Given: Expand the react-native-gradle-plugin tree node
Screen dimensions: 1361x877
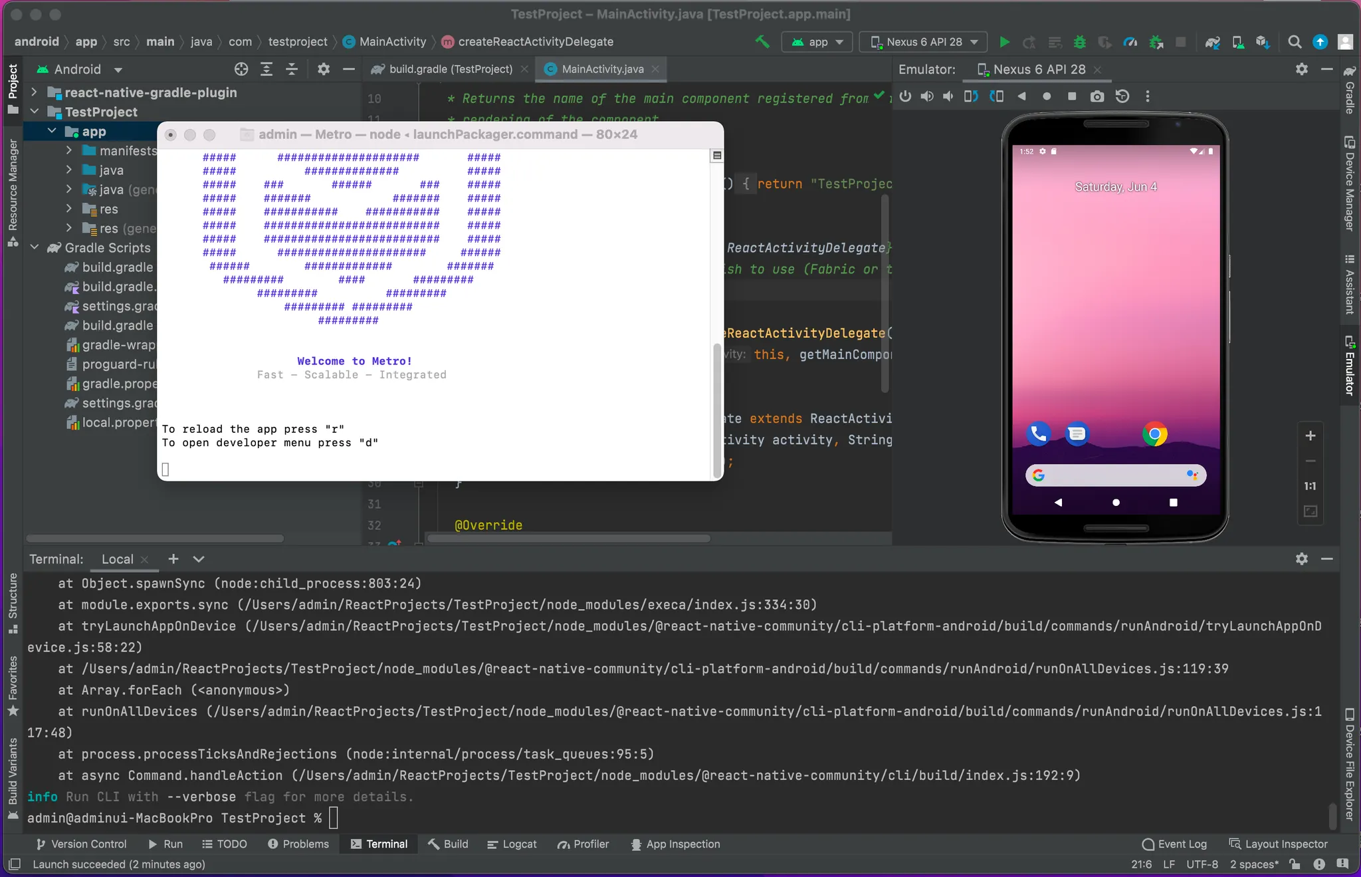Looking at the screenshot, I should click(34, 92).
